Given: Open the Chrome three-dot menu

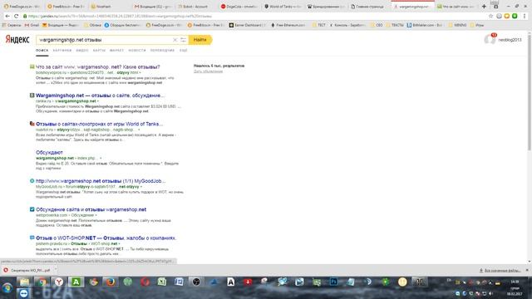Looking at the screenshot, I should (525, 16).
